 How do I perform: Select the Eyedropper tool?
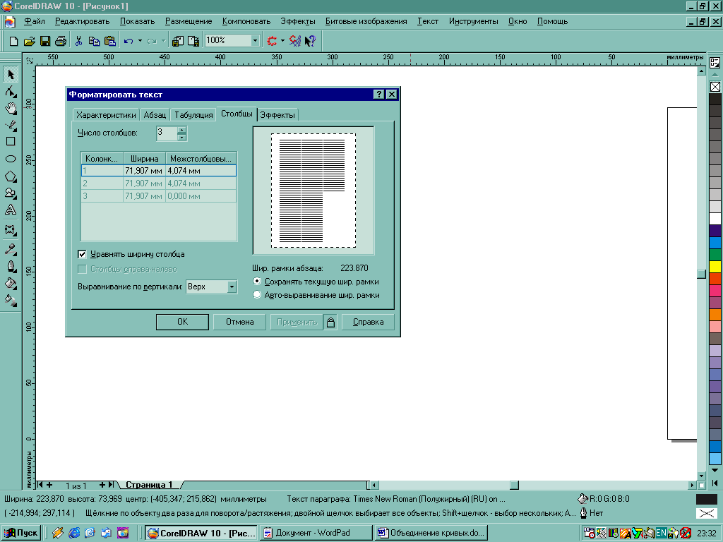[x=11, y=249]
